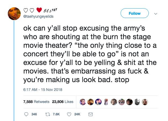This screenshot has width=168, height=121.
Task: Click the envelope direct message icon
Action: (91, 114)
